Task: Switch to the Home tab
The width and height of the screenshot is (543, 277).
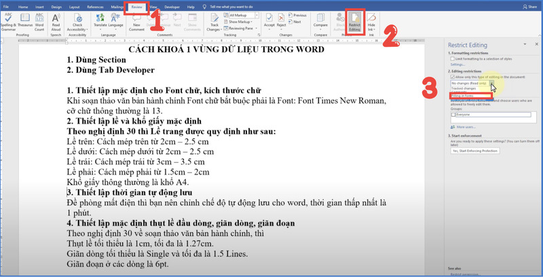Action: pyautogui.click(x=23, y=7)
